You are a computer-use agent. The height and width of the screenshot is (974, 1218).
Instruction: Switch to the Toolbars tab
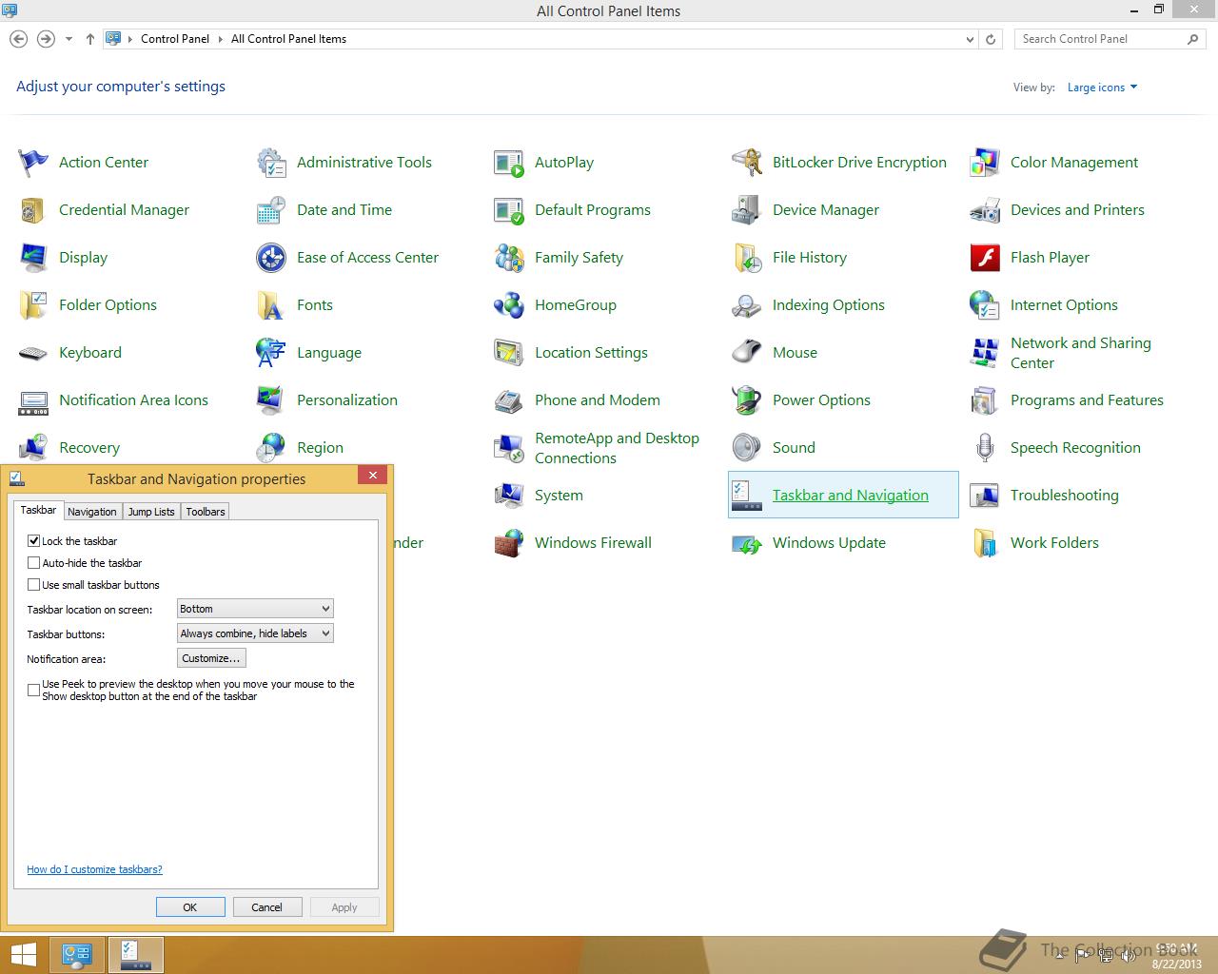(x=206, y=512)
